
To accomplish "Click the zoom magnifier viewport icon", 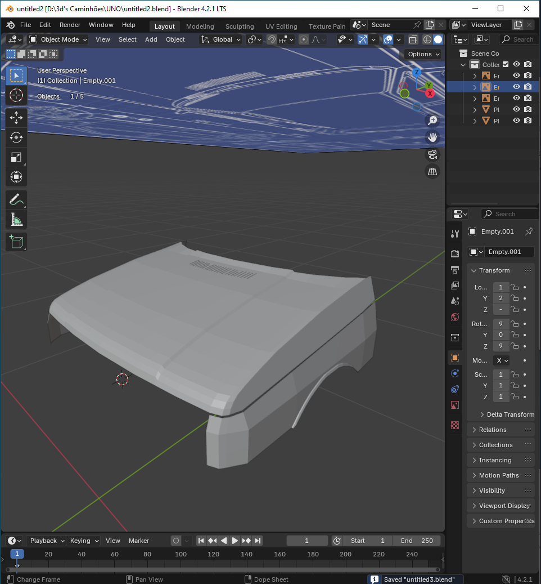I will point(432,121).
